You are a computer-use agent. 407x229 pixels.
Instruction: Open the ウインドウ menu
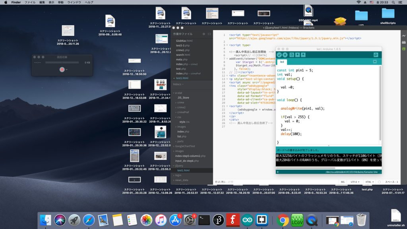coord(74,2)
